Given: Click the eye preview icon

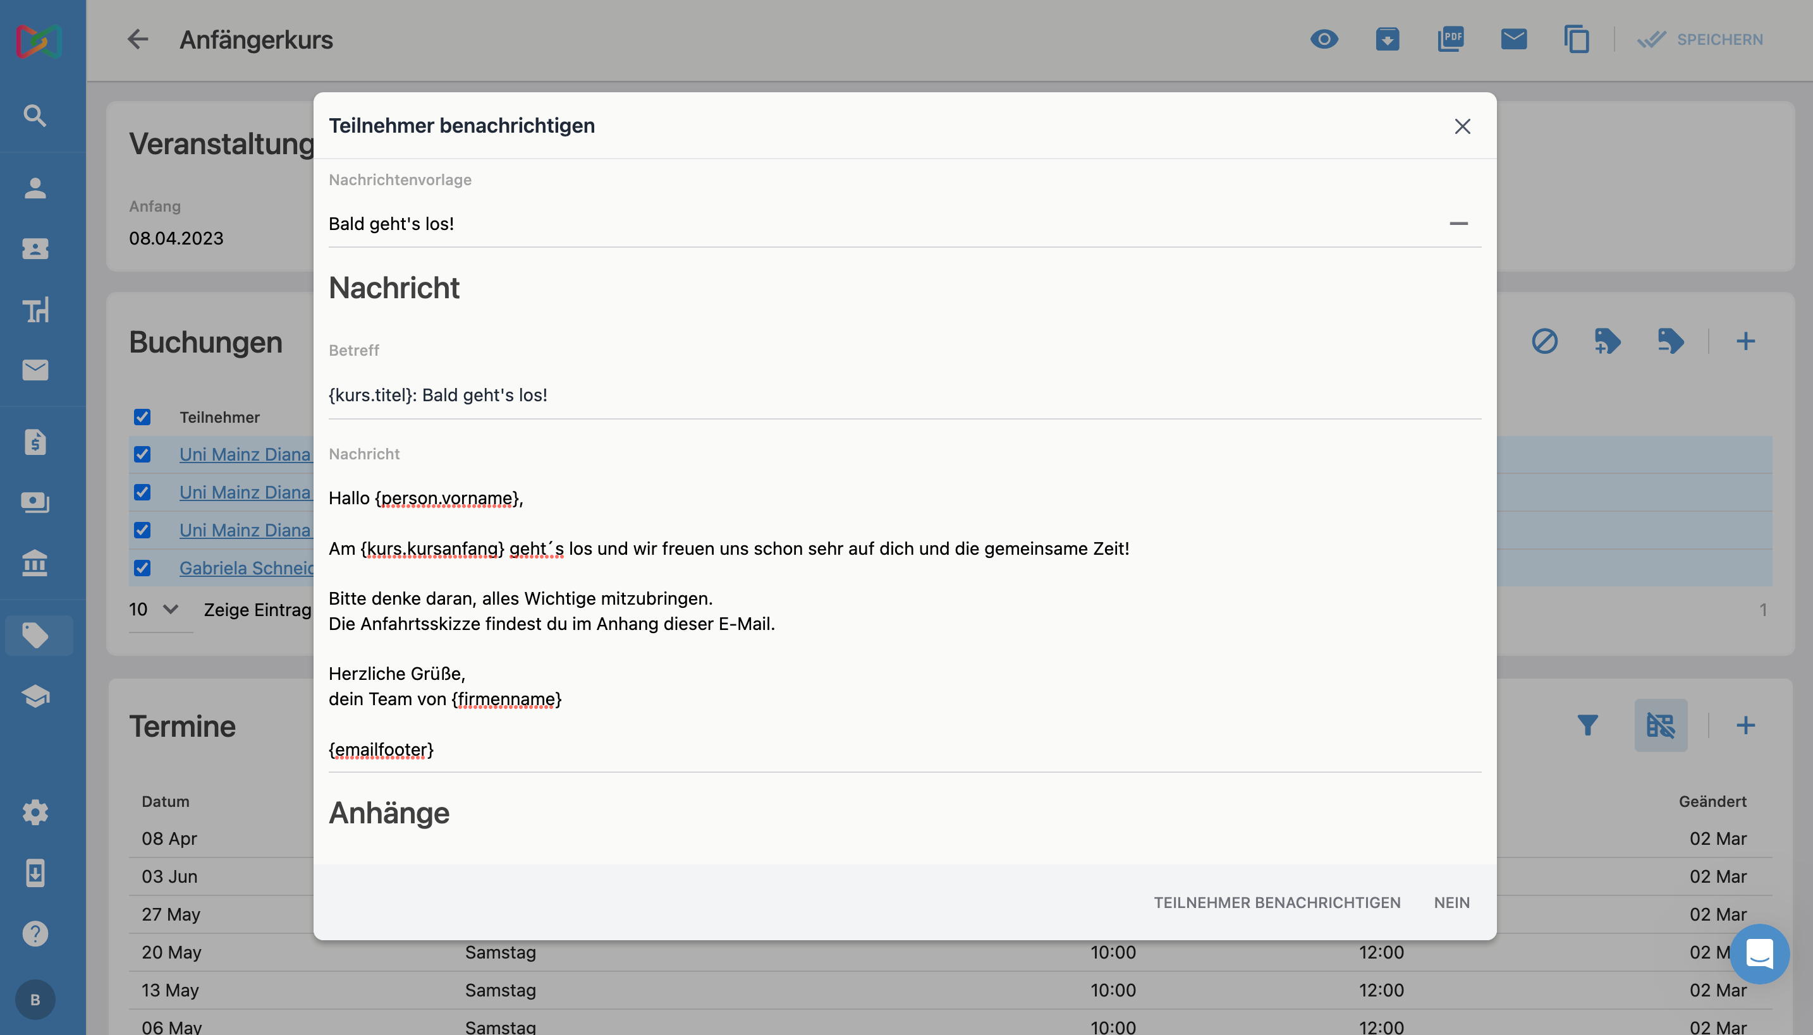Looking at the screenshot, I should click(1324, 39).
